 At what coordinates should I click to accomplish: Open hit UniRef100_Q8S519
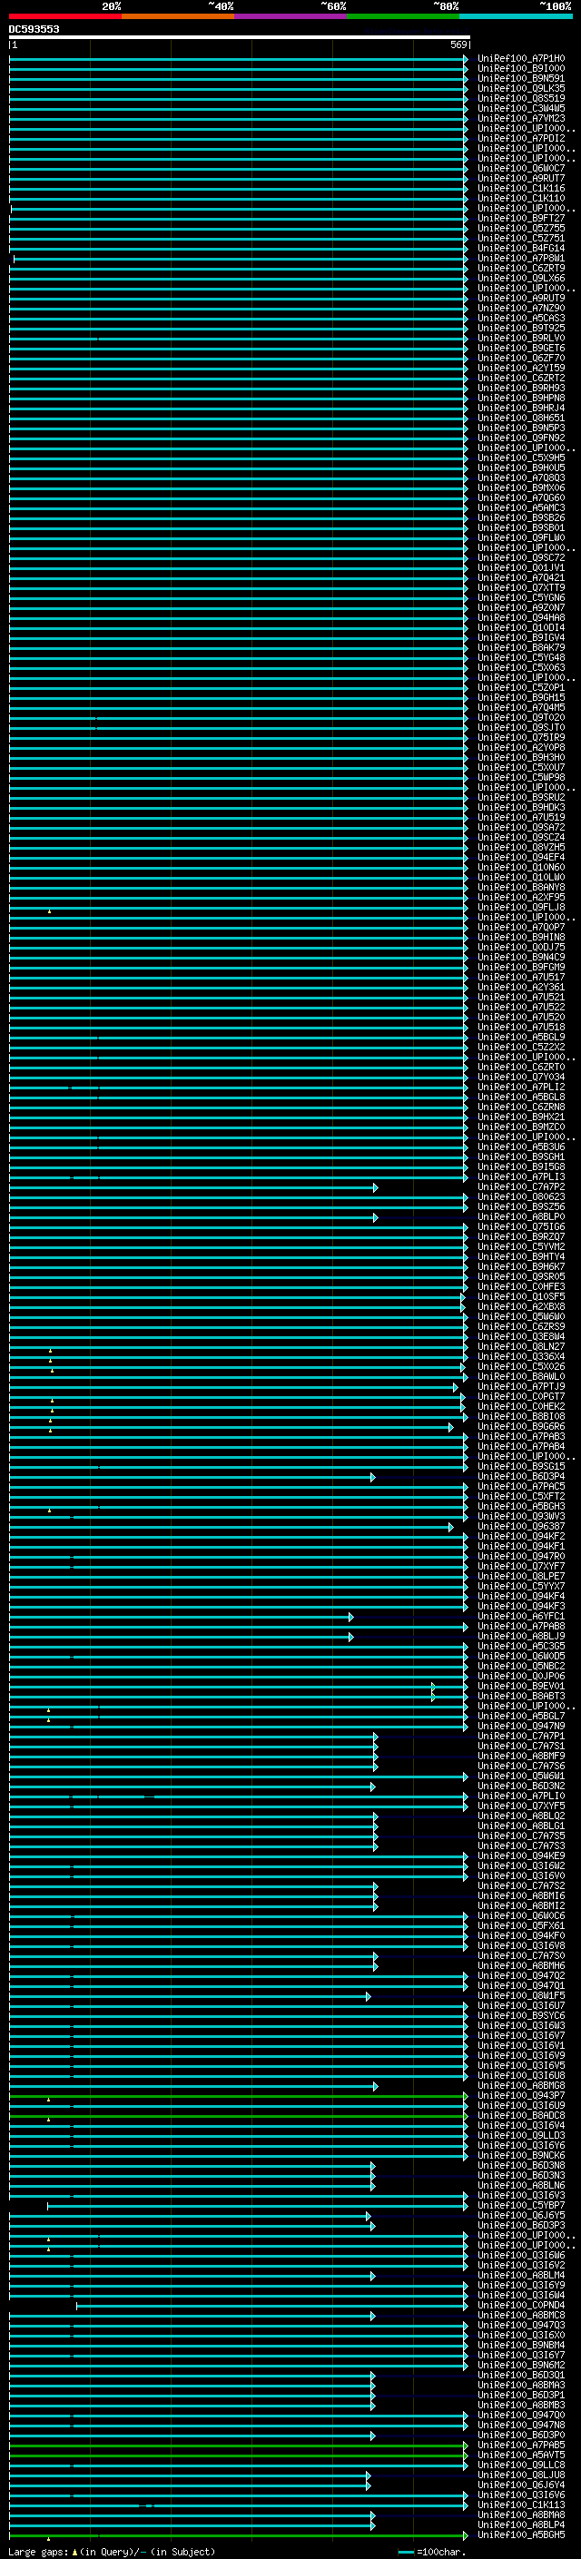[x=521, y=98]
